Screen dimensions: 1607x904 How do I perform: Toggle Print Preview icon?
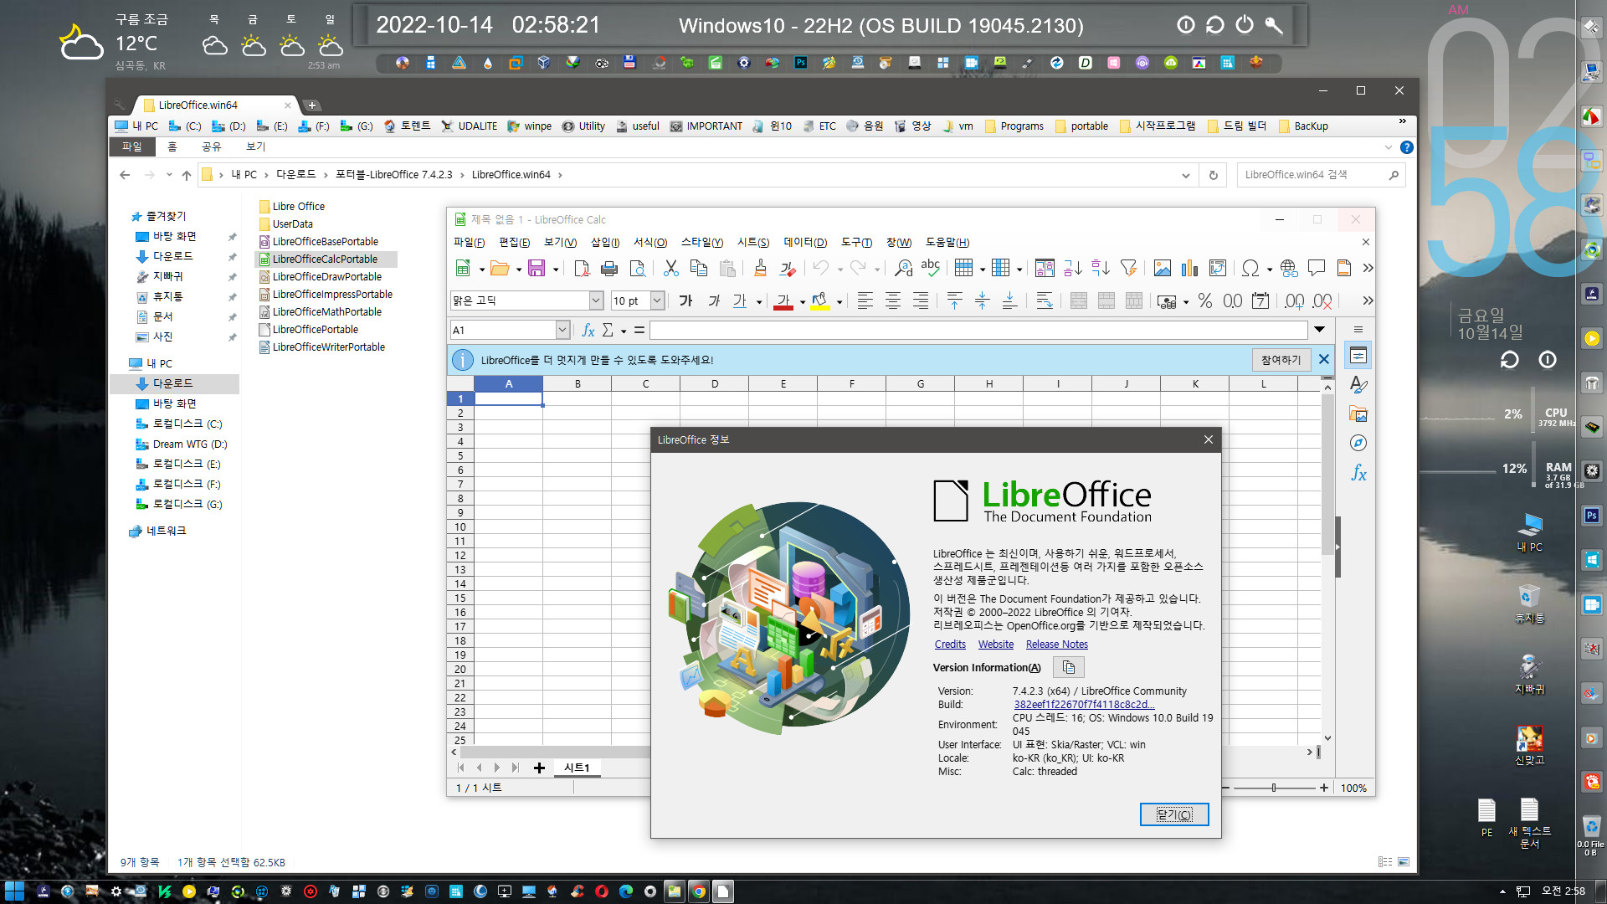pyautogui.click(x=638, y=268)
